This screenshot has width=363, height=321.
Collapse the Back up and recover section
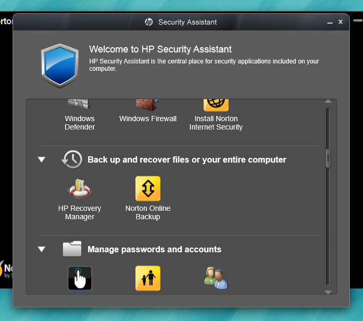point(41,159)
